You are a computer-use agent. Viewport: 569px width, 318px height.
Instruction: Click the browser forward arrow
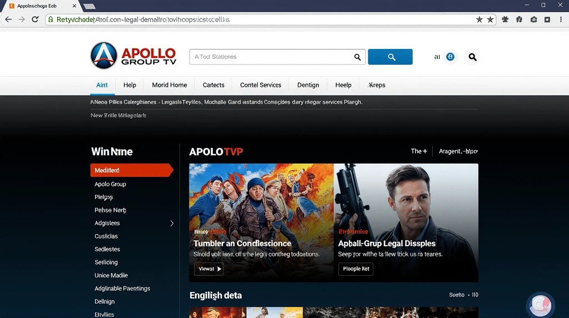(22, 19)
